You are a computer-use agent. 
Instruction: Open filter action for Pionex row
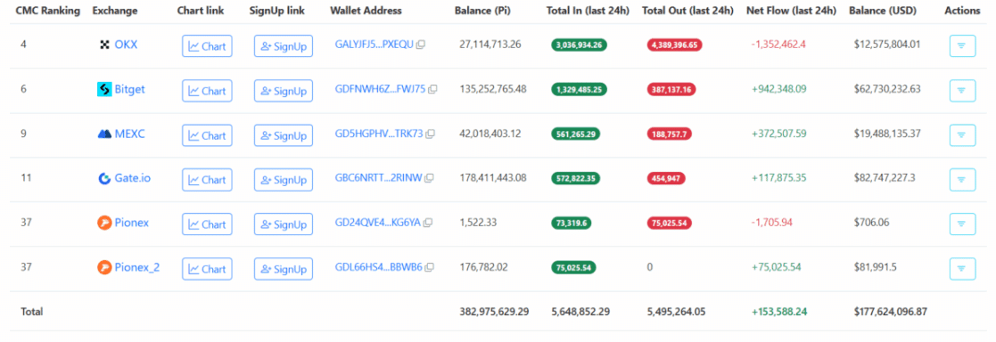tap(962, 224)
